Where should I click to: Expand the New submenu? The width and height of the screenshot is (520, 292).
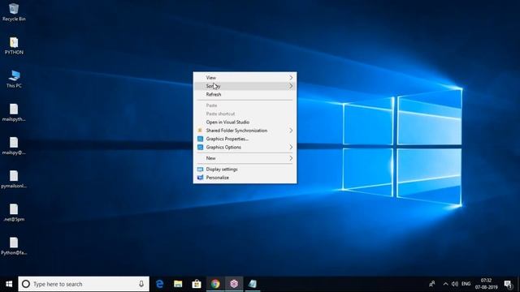(x=245, y=158)
